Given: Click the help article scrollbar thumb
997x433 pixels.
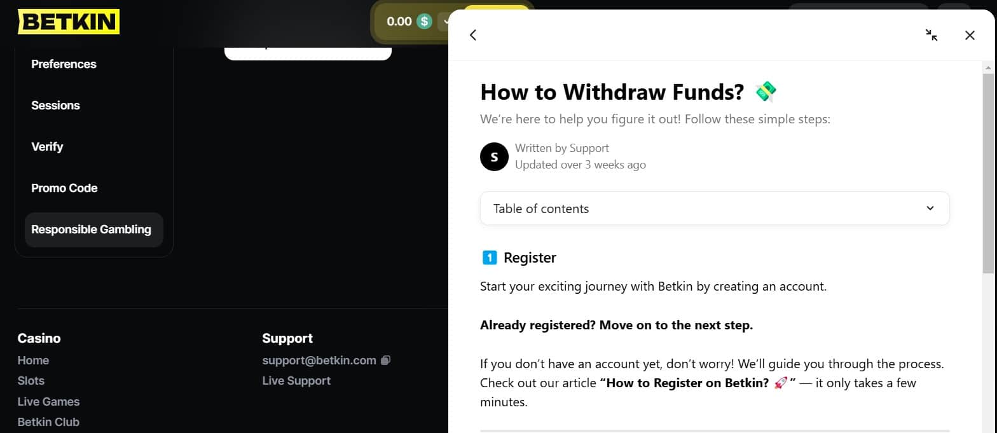Looking at the screenshot, I should 987,172.
